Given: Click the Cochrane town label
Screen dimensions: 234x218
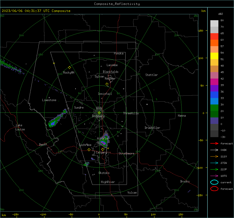Looking at the screenshot, I should (85, 145).
